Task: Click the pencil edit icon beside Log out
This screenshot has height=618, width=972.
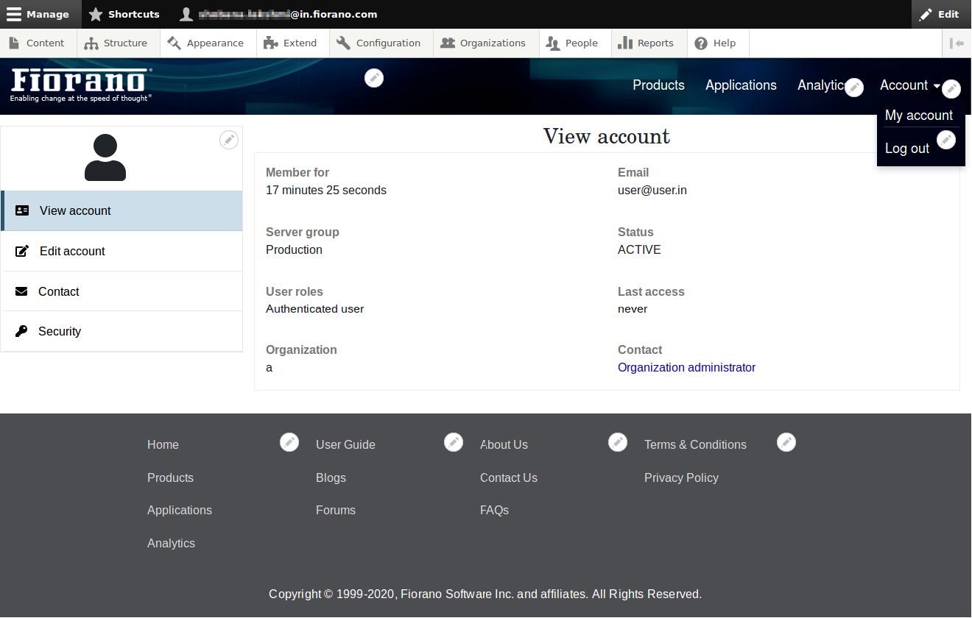Action: point(946,139)
